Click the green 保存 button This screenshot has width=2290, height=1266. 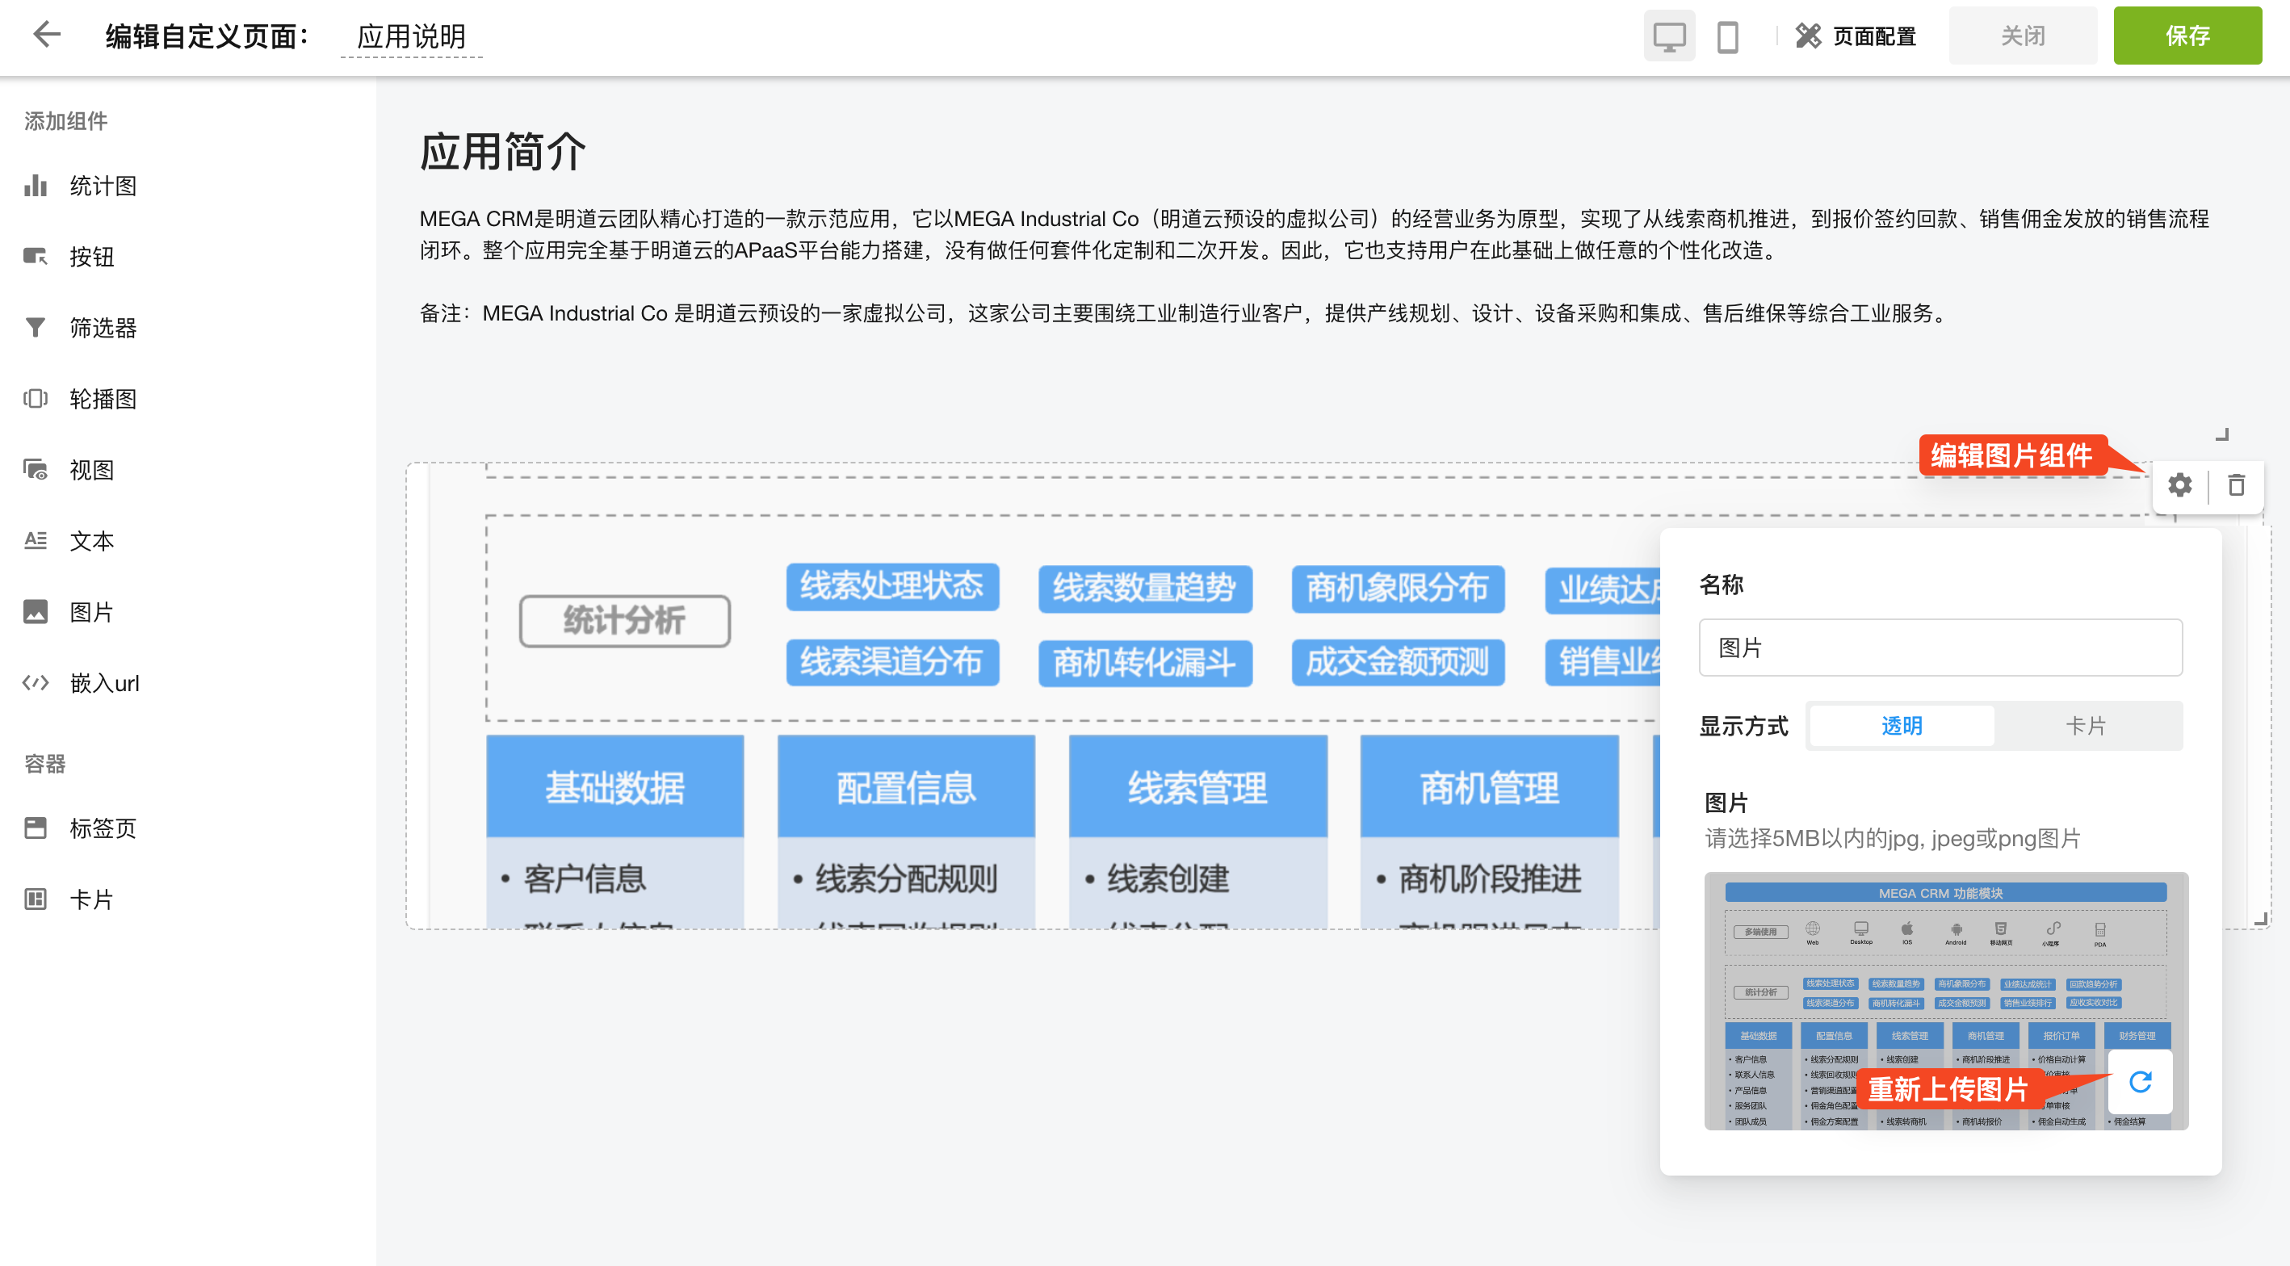2187,36
